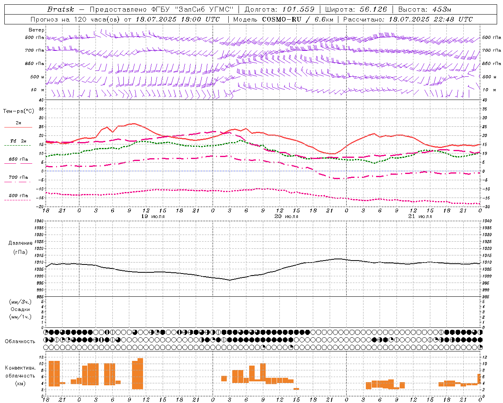Select the 985 value on the right pressure axis

coord(486,297)
